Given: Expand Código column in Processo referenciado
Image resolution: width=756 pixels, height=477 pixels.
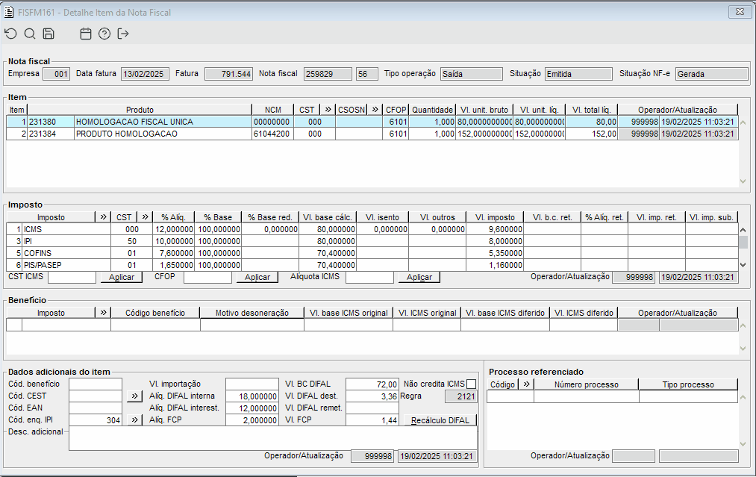Looking at the screenshot, I should pos(525,384).
